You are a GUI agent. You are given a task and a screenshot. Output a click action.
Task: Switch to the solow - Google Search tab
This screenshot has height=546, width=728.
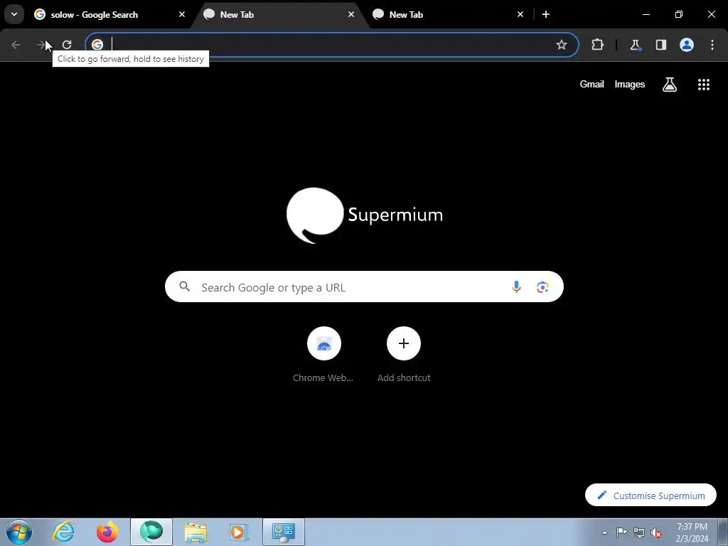(110, 15)
